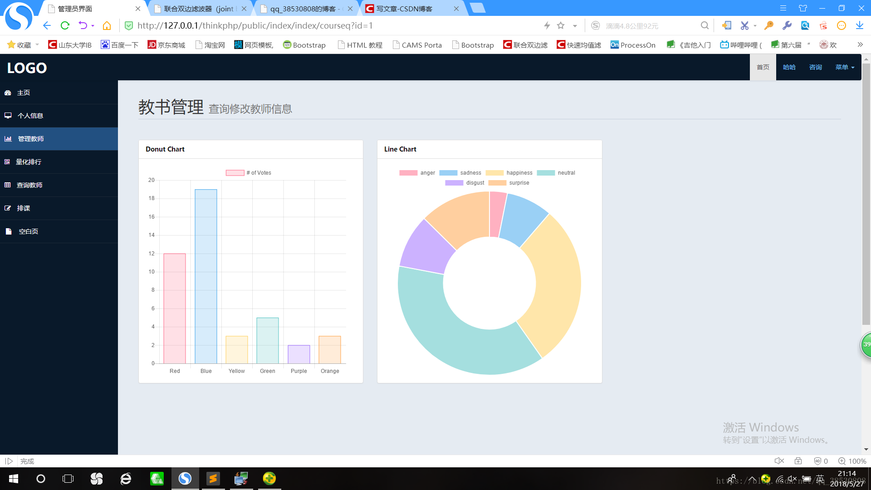Expand the undo history dropdown arrow
The image size is (871, 490).
click(x=93, y=26)
